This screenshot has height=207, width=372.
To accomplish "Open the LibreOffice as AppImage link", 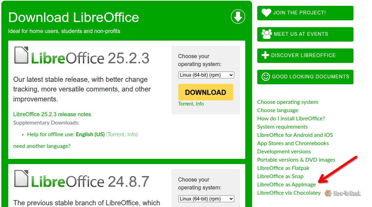I will 286,185.
